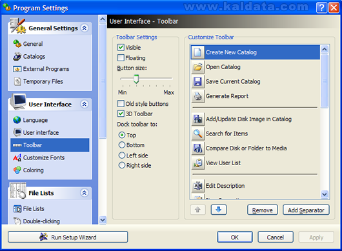Screen dimensions: 342x251
Task: Click the File Lists sidebar icon
Action: tap(17, 208)
